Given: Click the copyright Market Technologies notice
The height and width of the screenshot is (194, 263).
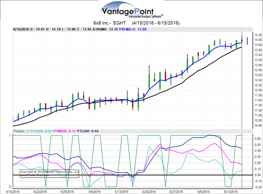Looking at the screenshot, I should tap(49, 172).
